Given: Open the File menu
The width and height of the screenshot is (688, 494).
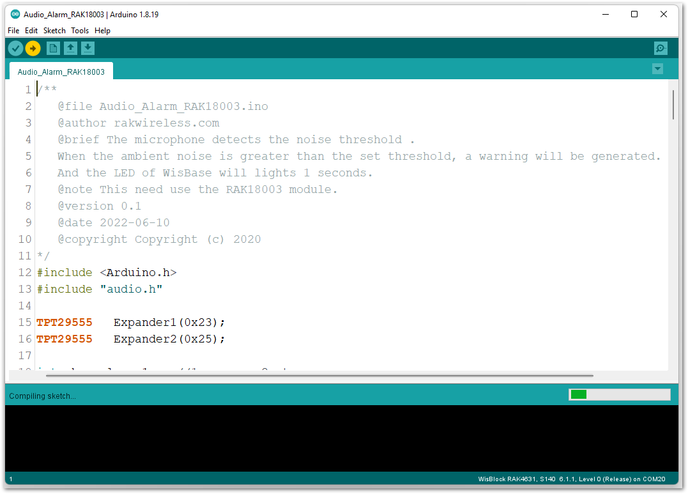Looking at the screenshot, I should pos(13,31).
